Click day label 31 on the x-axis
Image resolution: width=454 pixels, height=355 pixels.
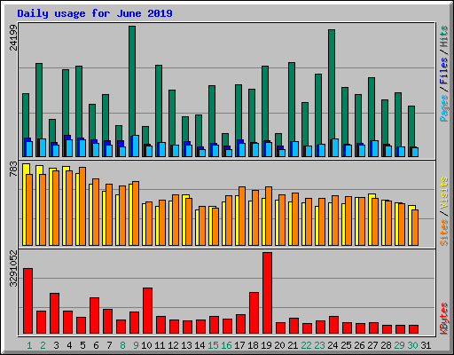point(426,345)
